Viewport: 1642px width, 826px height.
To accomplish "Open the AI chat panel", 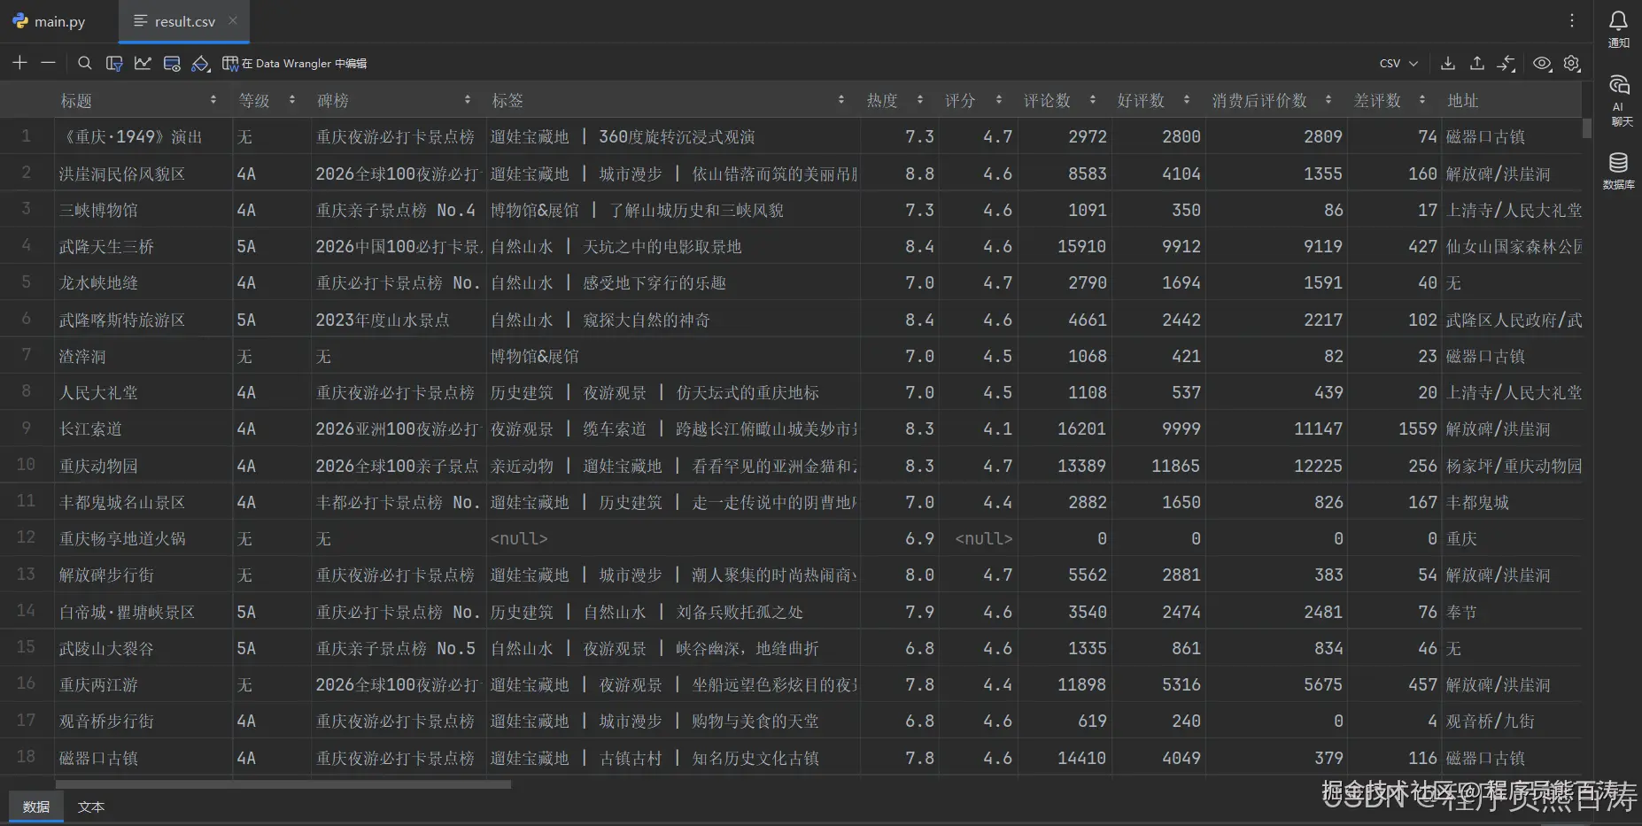I will coord(1618,100).
